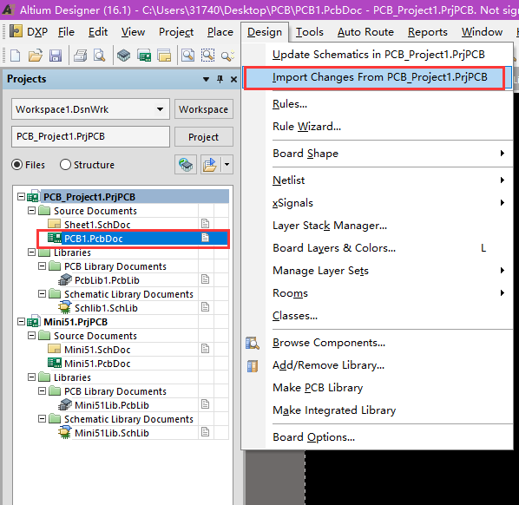
Task: Click the Project button
Action: (204, 137)
